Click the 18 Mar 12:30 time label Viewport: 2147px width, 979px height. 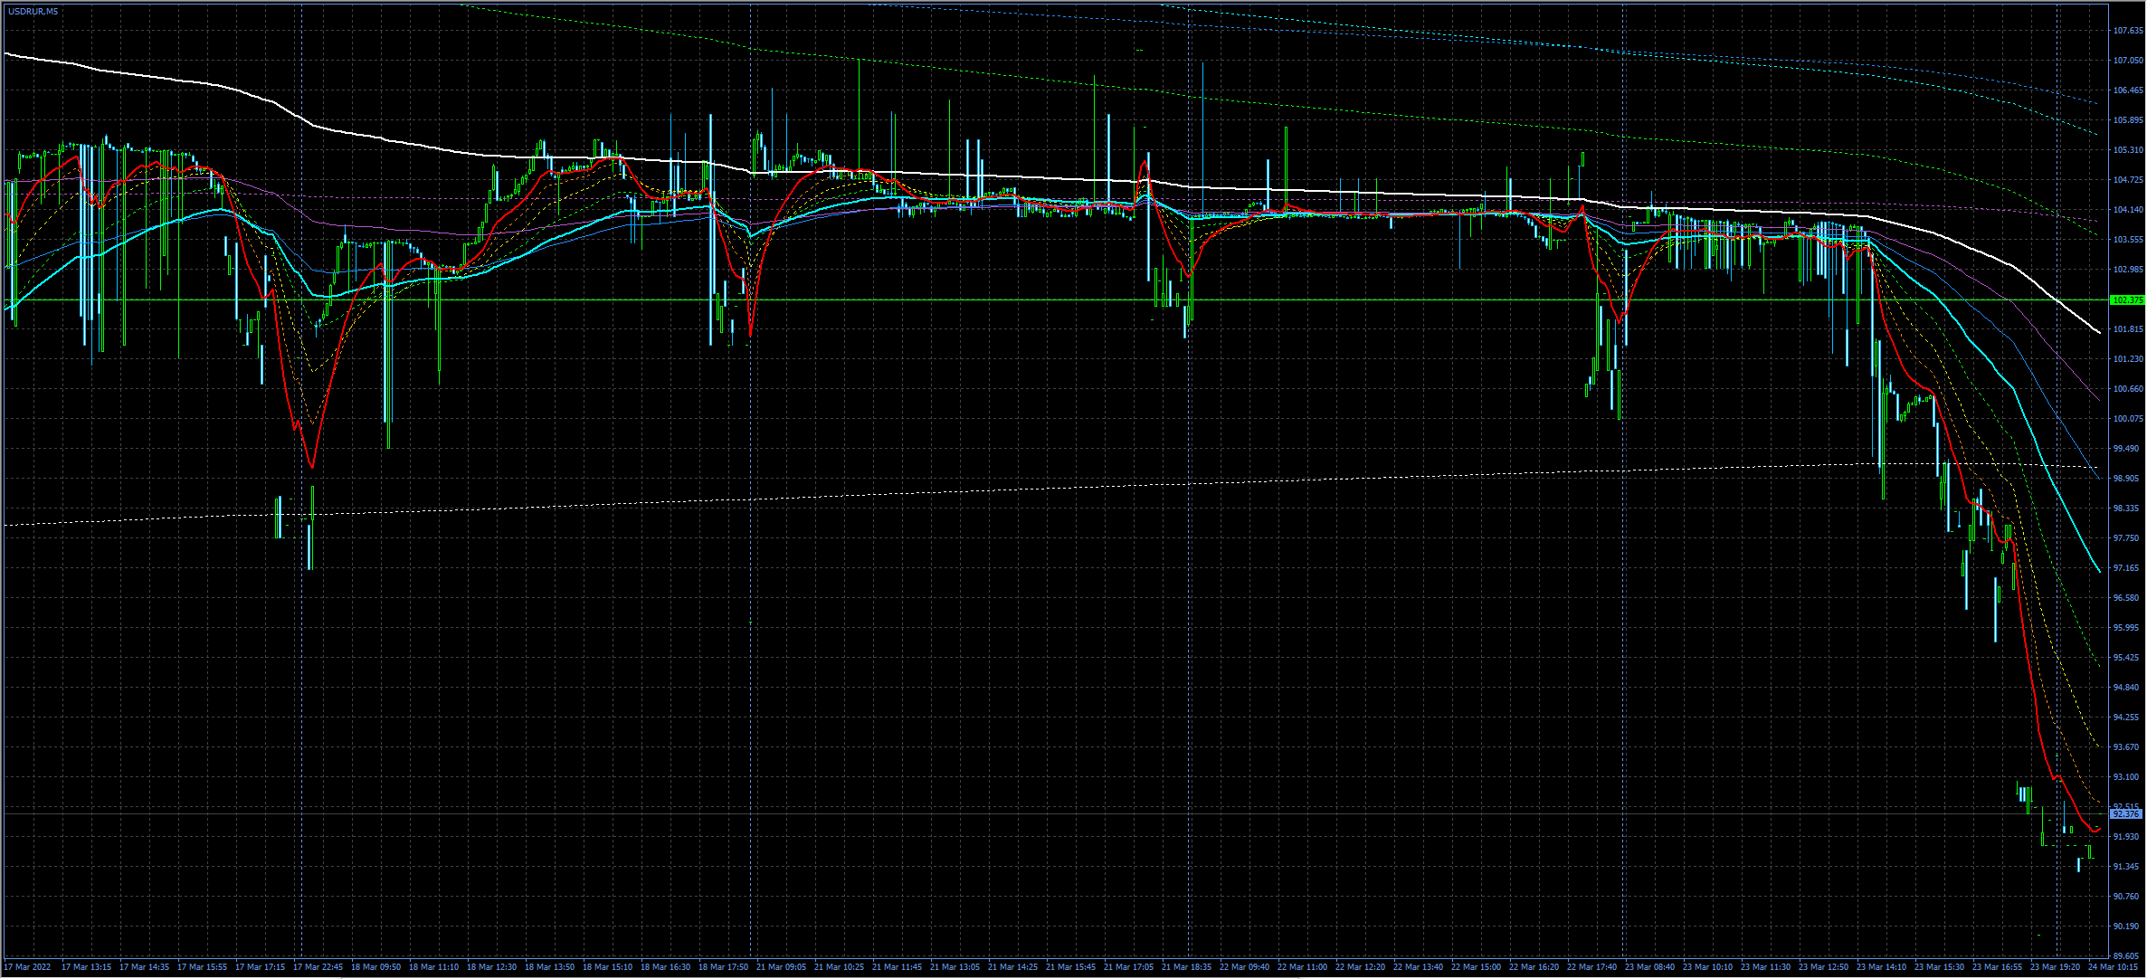coord(491,966)
